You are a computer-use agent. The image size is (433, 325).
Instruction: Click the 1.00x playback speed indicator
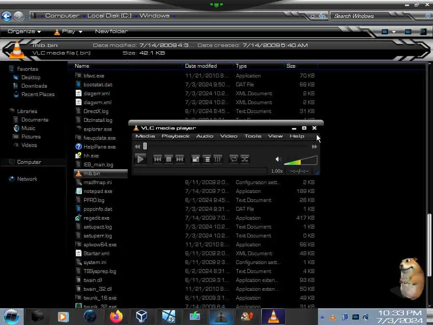[277, 171]
